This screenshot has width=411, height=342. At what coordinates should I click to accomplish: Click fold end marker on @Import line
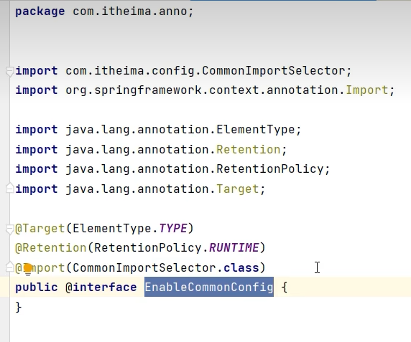[9, 267]
